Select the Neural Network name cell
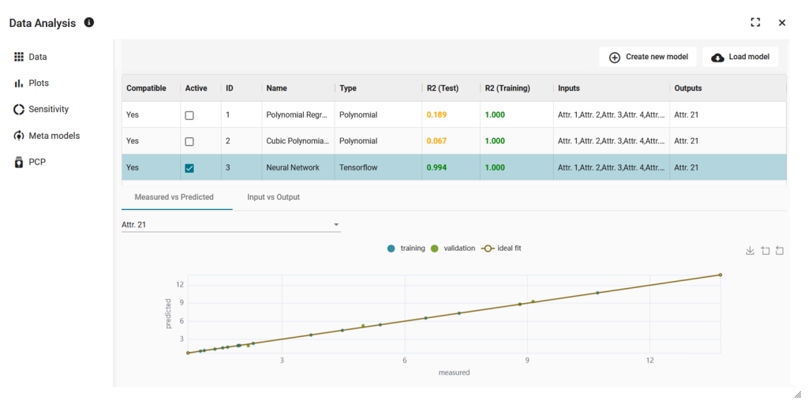The width and height of the screenshot is (808, 408). [298, 167]
